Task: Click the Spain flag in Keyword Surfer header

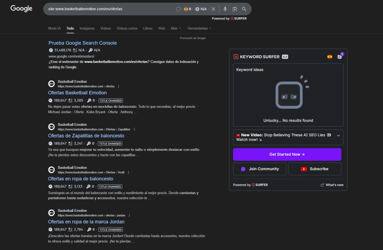Action: click(330, 57)
